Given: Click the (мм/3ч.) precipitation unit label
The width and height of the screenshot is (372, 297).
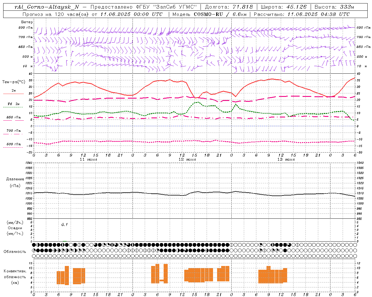Looking at the screenshot, I should coord(15,222).
